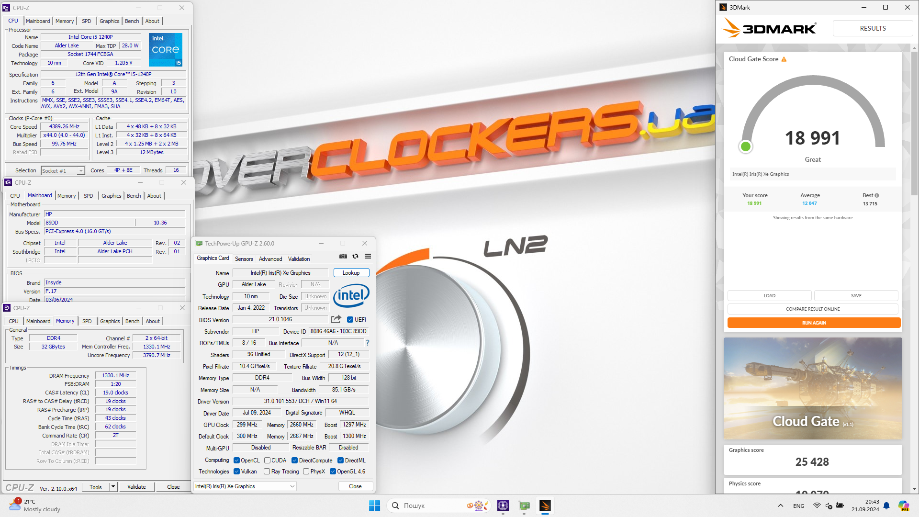The image size is (919, 517).
Task: Click the taskbar search box
Action: 439,506
